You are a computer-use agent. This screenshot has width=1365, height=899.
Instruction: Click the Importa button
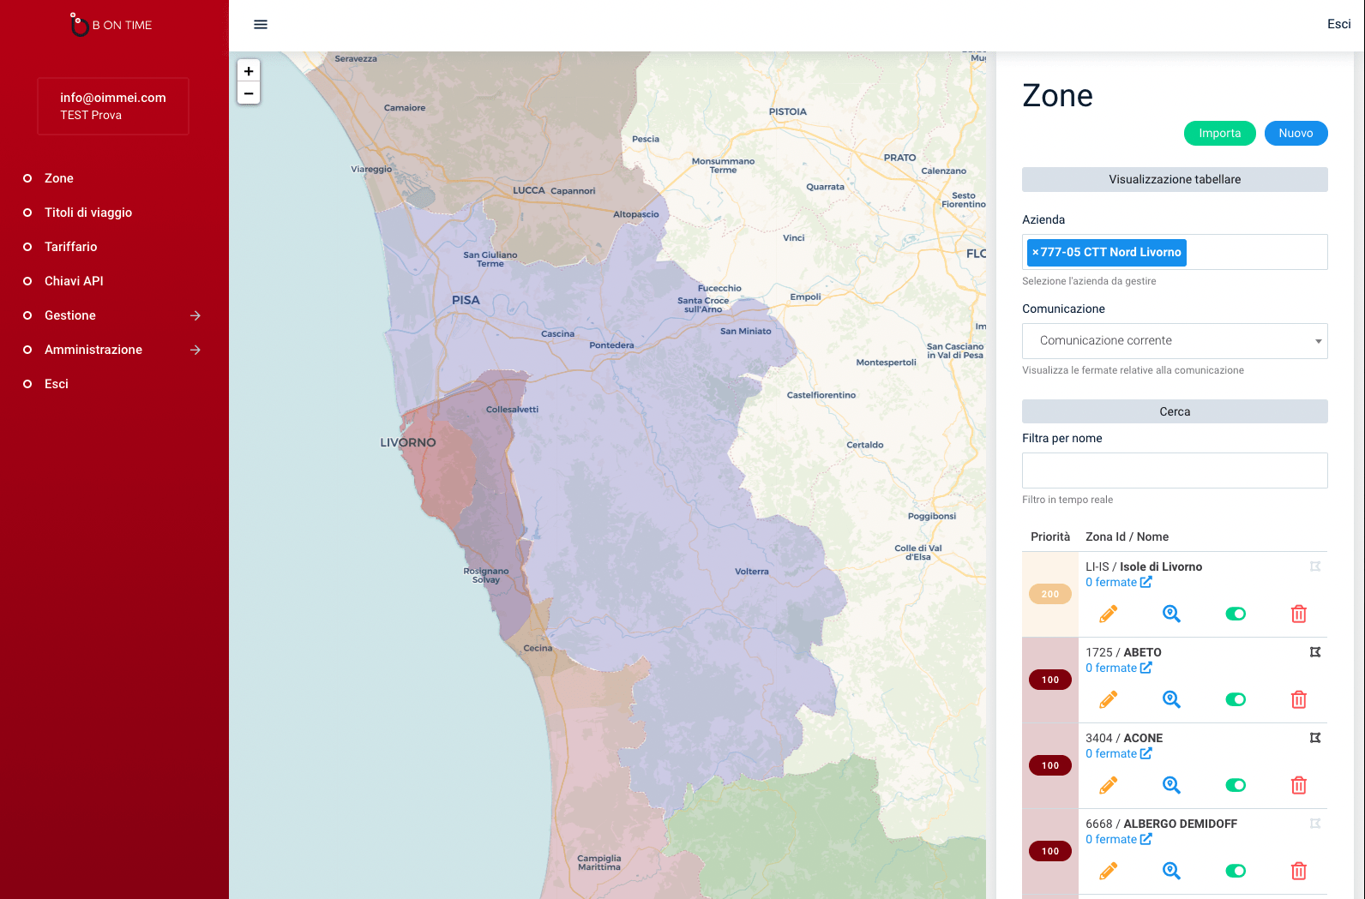[x=1219, y=133]
